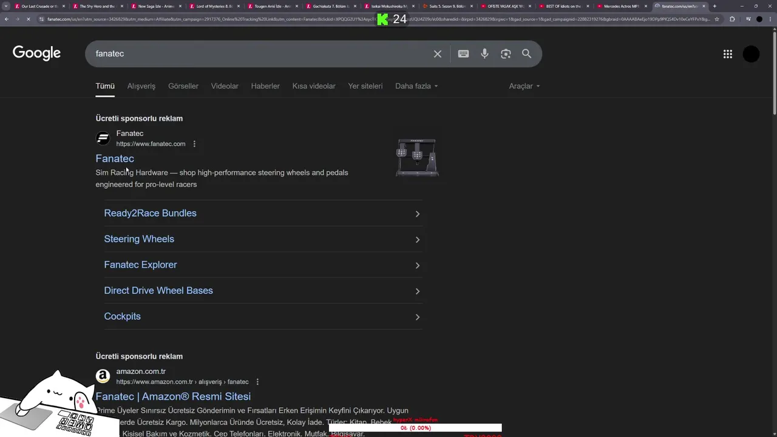This screenshot has height=437, width=777.
Task: Switch to the Alışveriş tab
Action: tap(141, 86)
